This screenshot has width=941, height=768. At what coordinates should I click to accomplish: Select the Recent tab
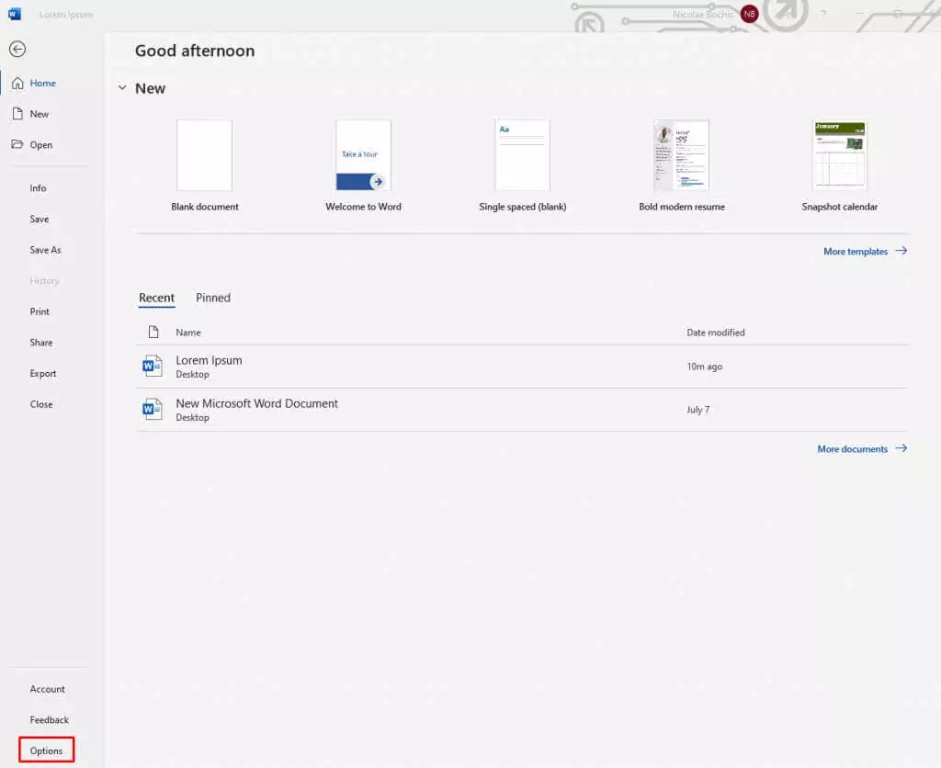coord(156,298)
